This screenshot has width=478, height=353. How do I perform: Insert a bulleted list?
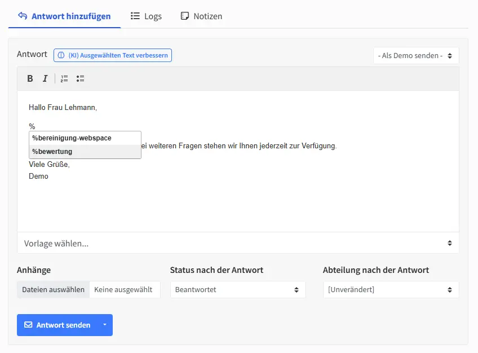click(80, 78)
